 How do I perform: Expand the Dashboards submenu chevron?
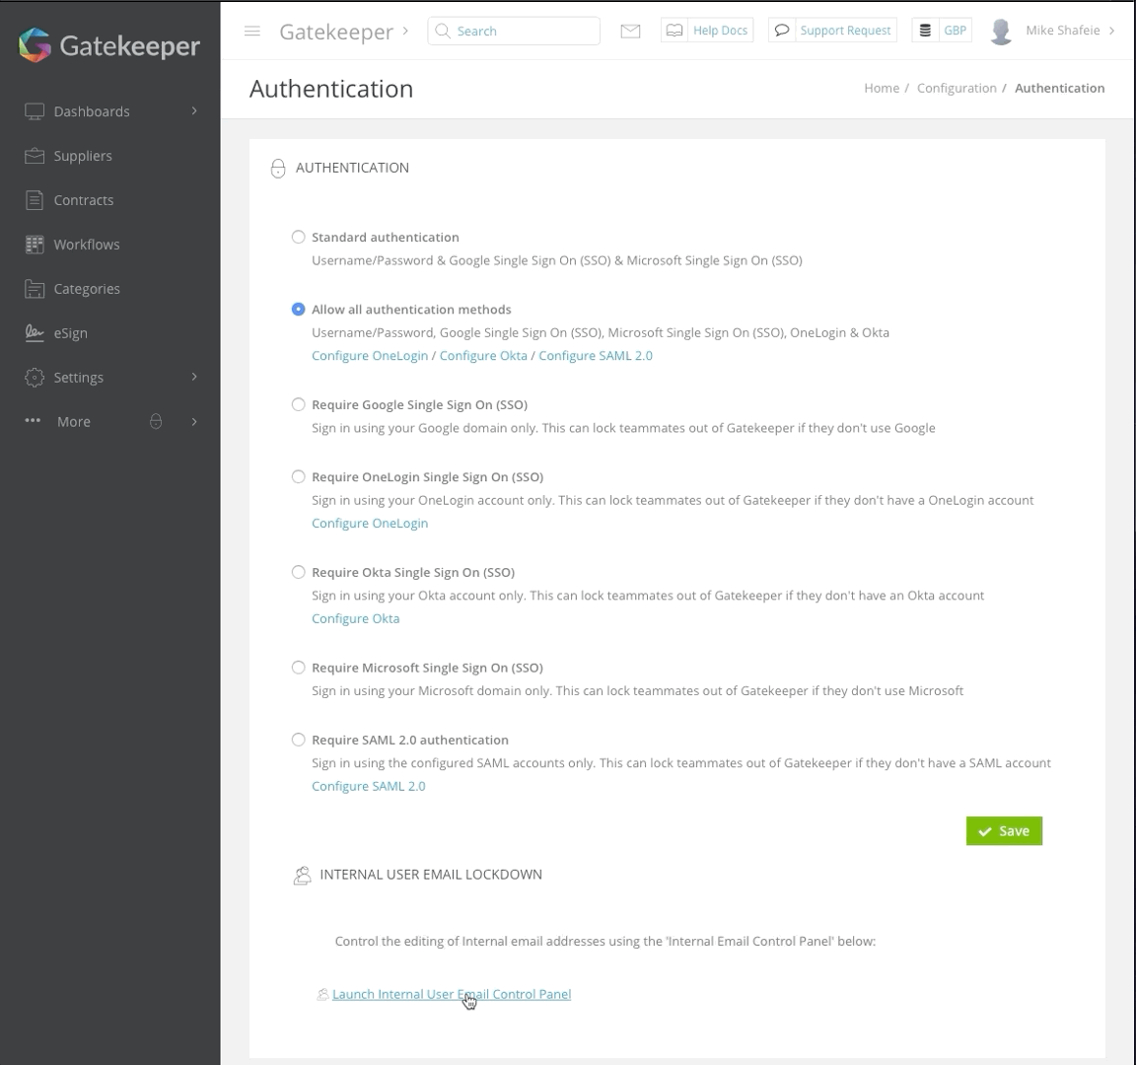[x=194, y=110]
